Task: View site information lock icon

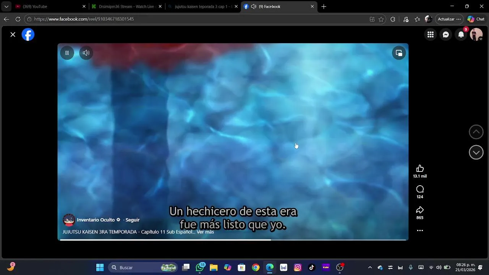Action: 29,19
